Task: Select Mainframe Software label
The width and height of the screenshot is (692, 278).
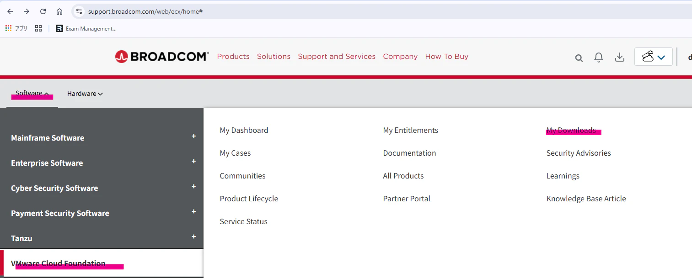Action: pyautogui.click(x=48, y=138)
